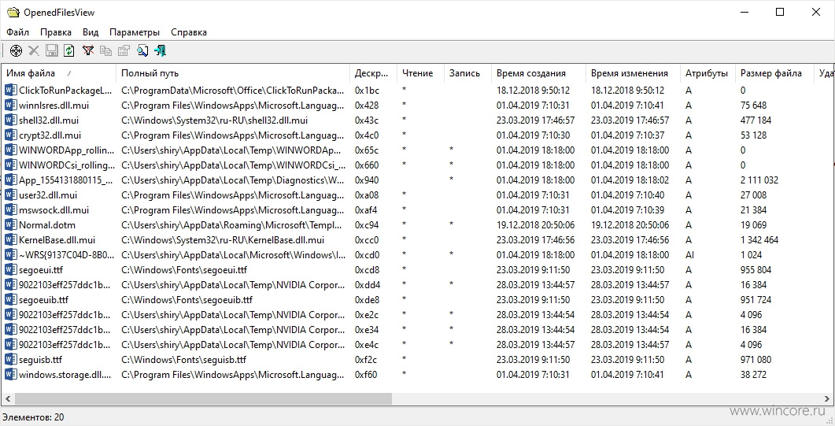835x426 pixels.
Task: Select the windows.storage.dll... row
Action: click(417, 374)
